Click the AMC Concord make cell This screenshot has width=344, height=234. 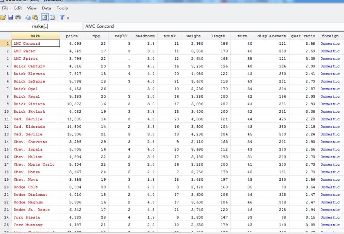(36, 44)
